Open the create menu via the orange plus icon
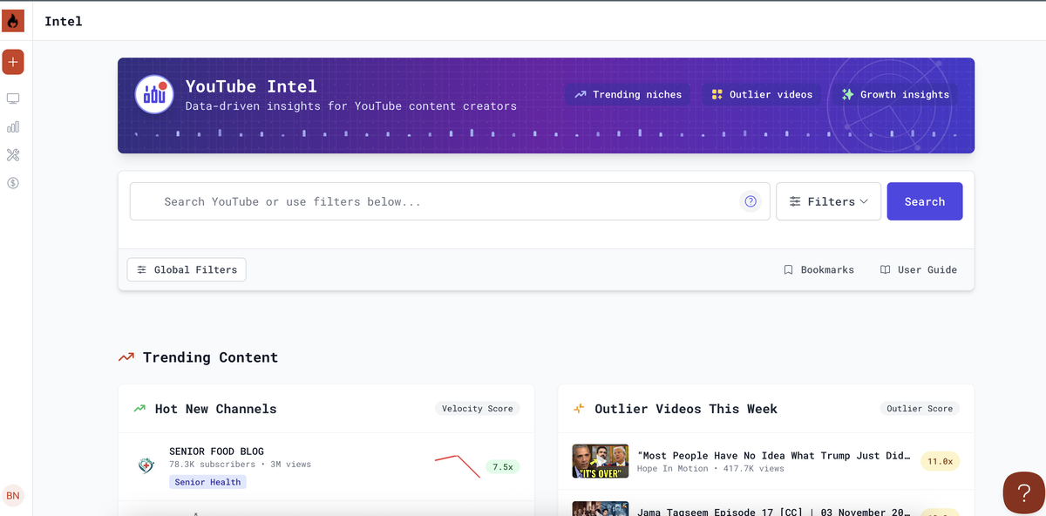The height and width of the screenshot is (516, 1046). (x=12, y=62)
